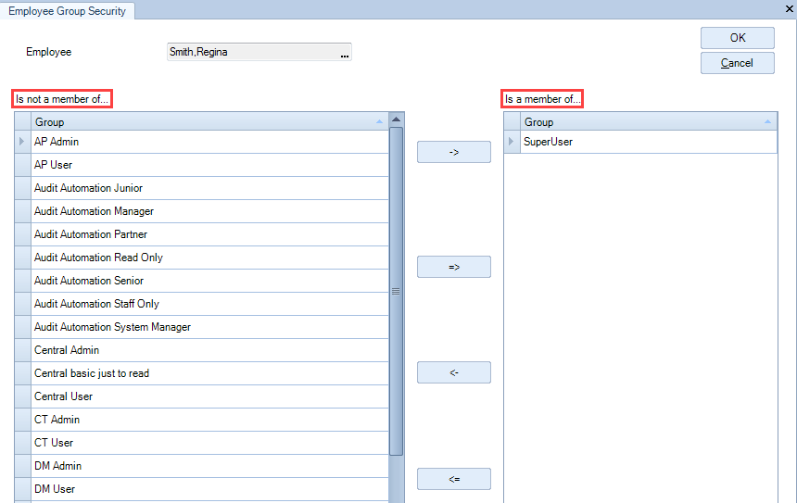Remove all groups with <= button
This screenshot has height=503, width=797.
[454, 479]
